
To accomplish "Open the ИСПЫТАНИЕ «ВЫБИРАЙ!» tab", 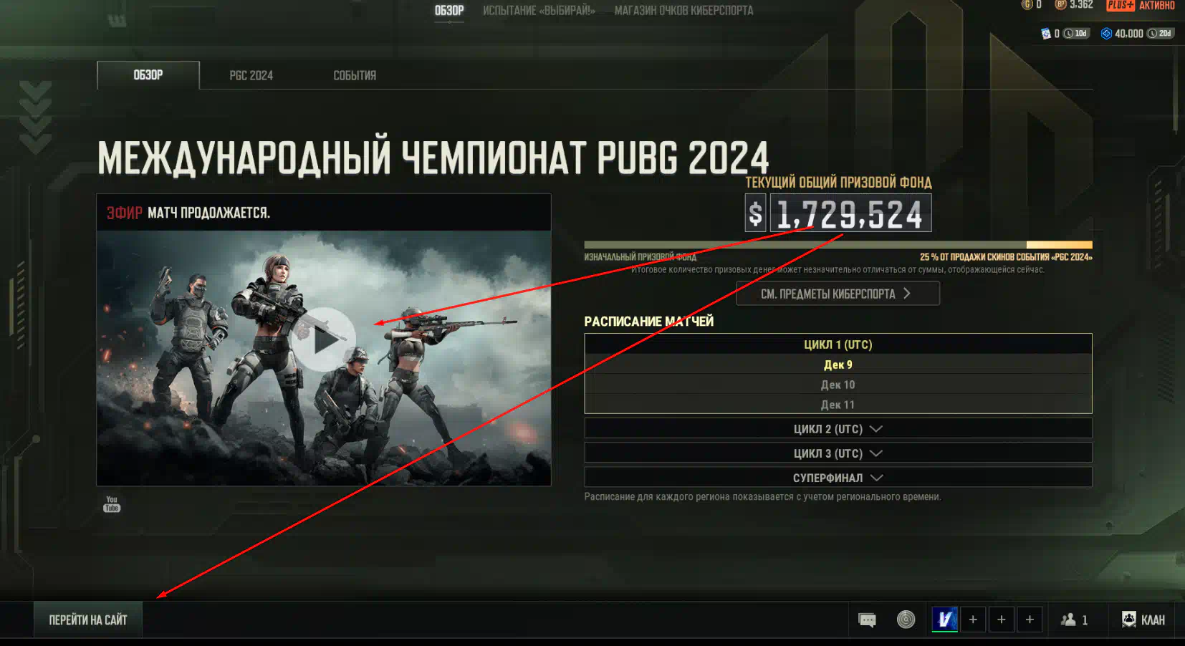I will 539,11.
